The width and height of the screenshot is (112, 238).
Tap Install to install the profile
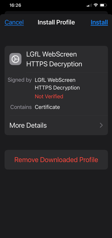coord(99,22)
